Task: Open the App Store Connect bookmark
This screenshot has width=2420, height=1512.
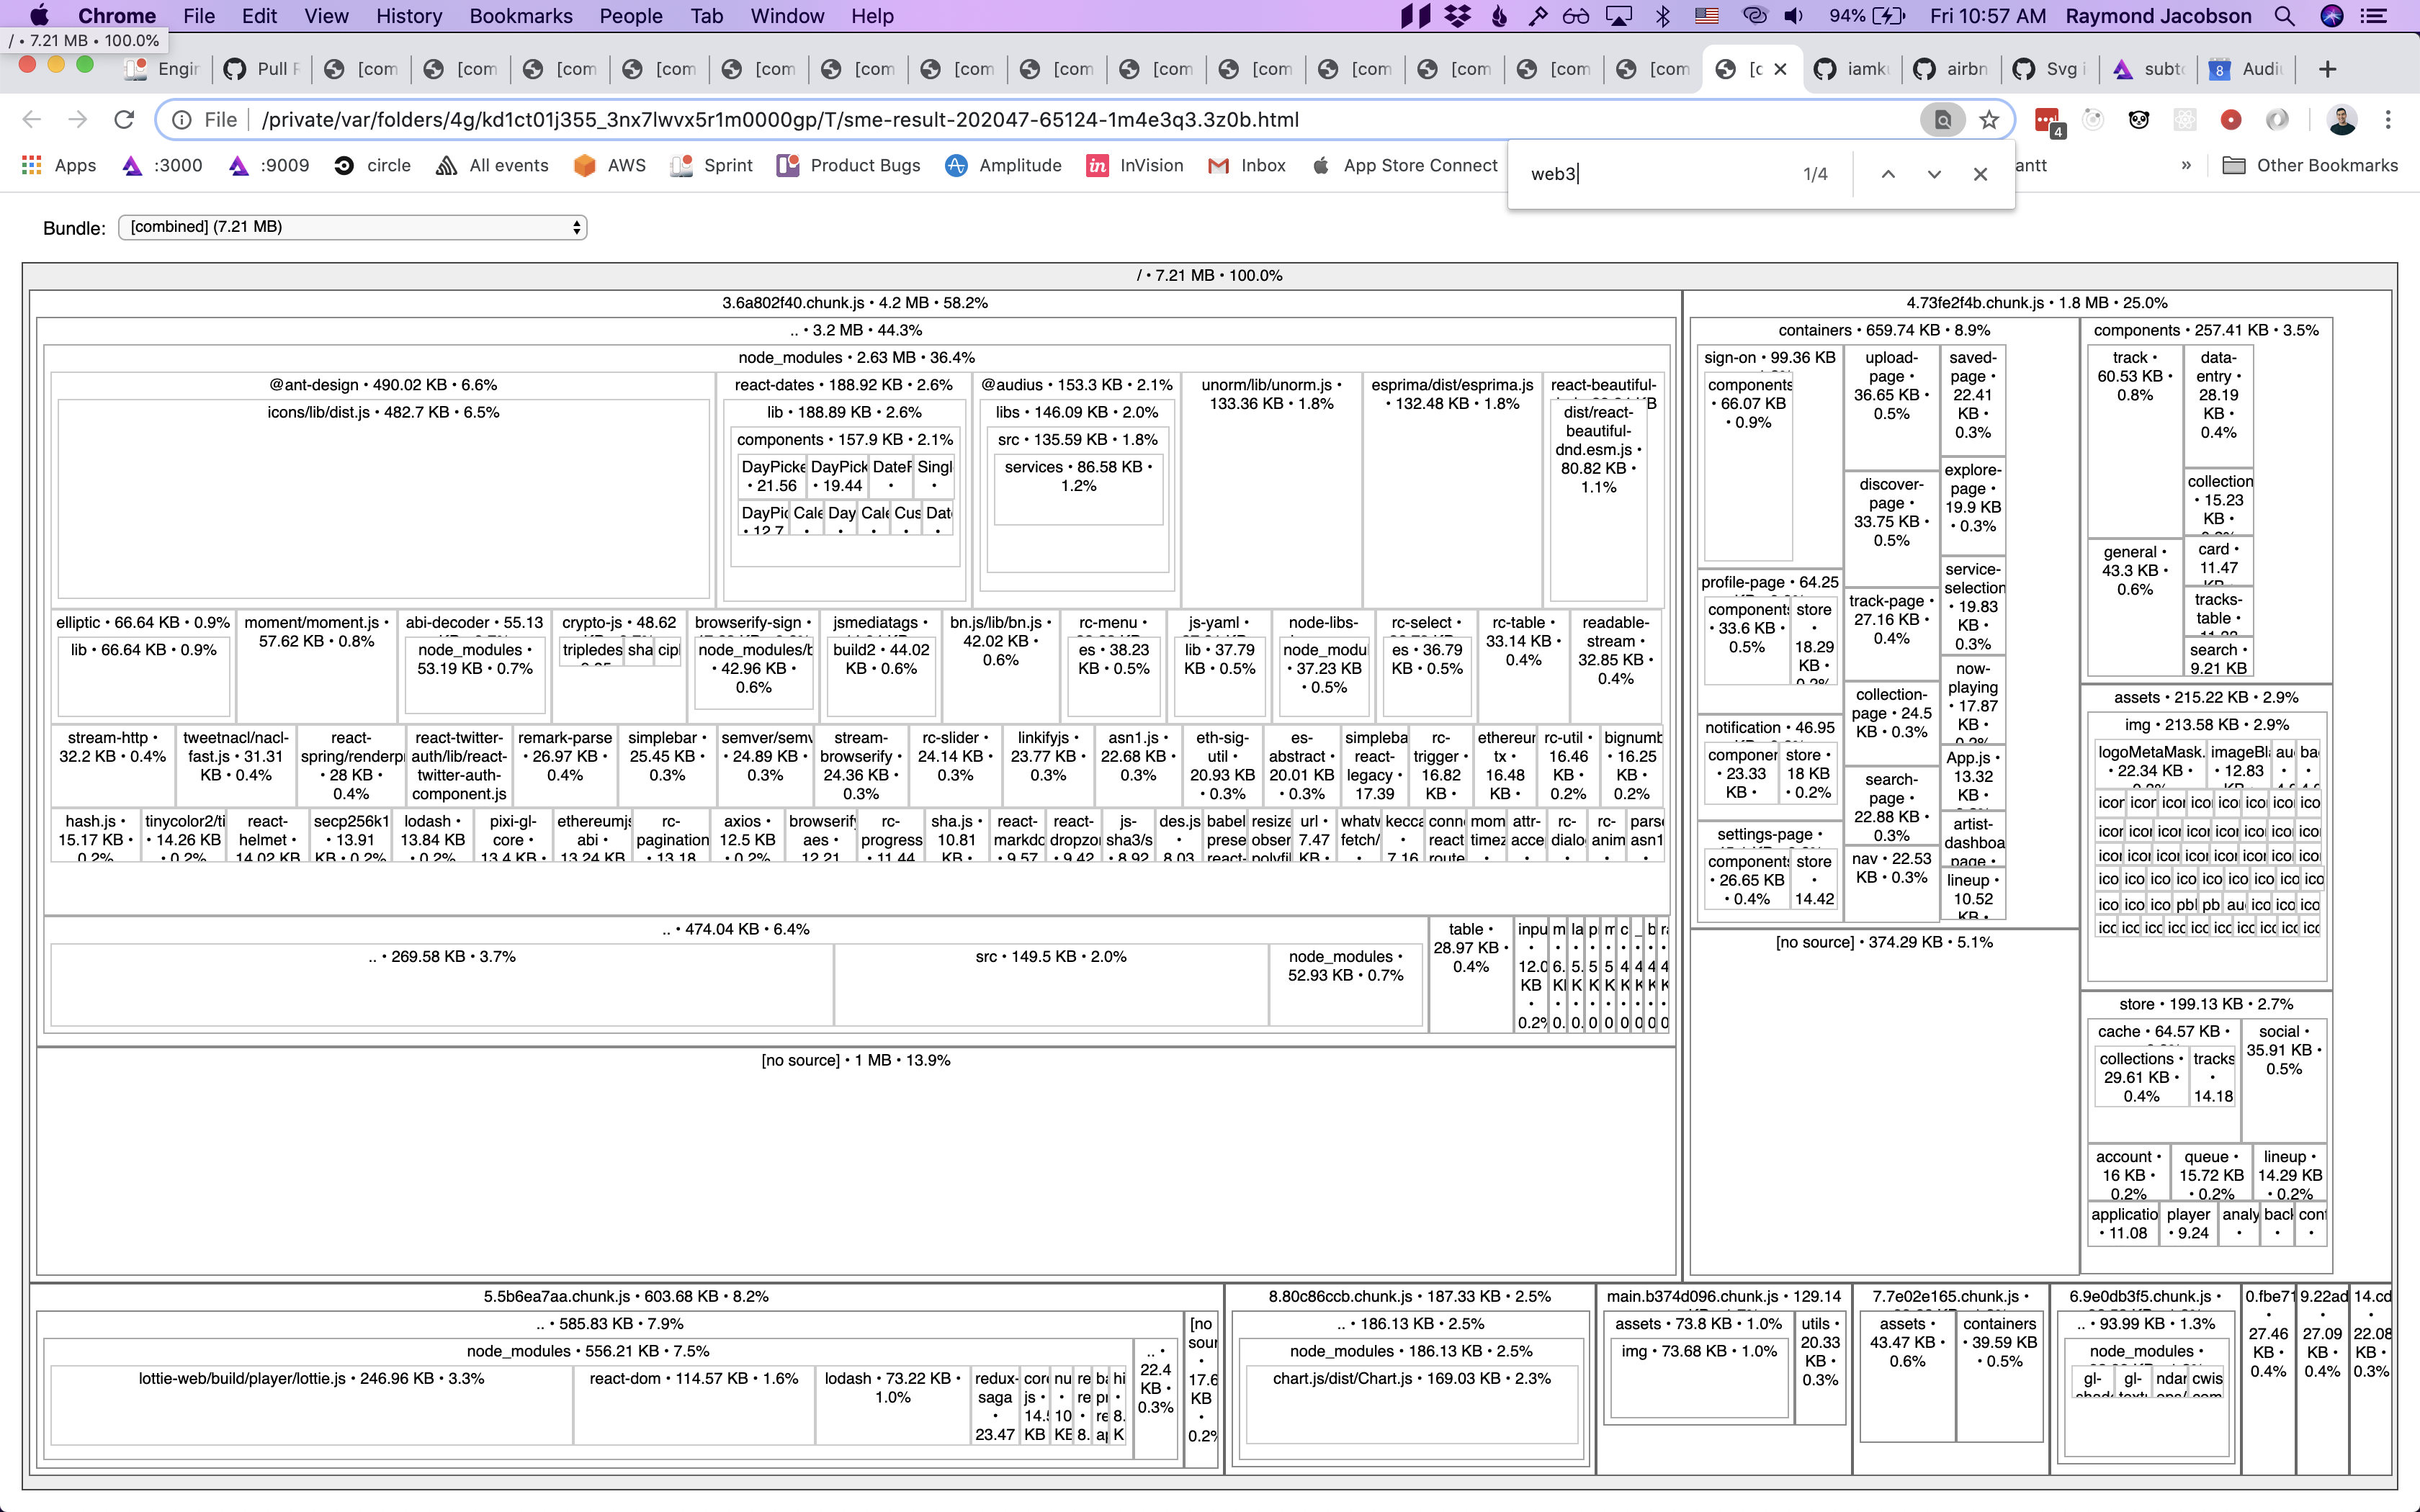Action: (x=1404, y=165)
